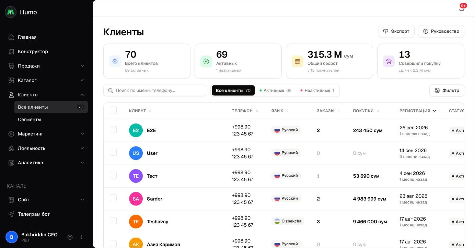
Task: Open the Руководство guide button
Action: coord(441,31)
